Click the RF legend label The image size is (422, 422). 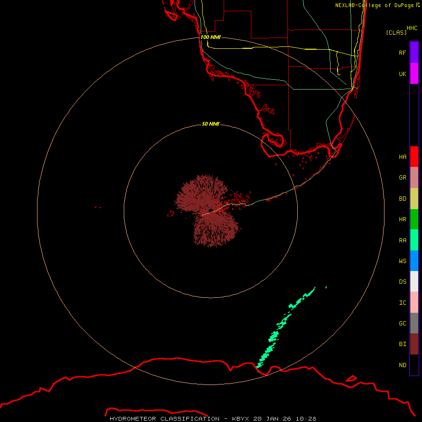[x=402, y=53]
